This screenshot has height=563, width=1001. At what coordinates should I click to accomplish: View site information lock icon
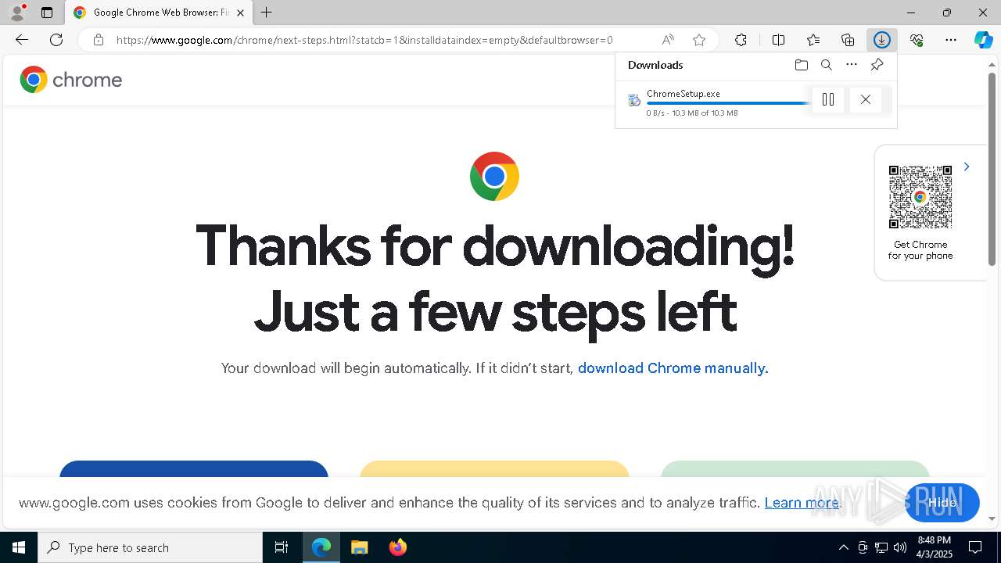(99, 40)
